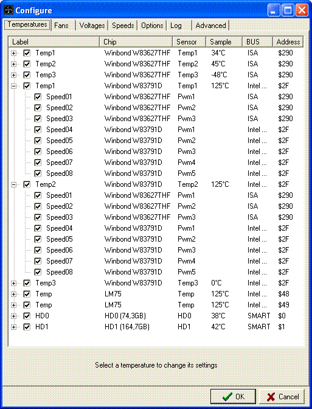Expand the HD0 tree node

pos(13,316)
